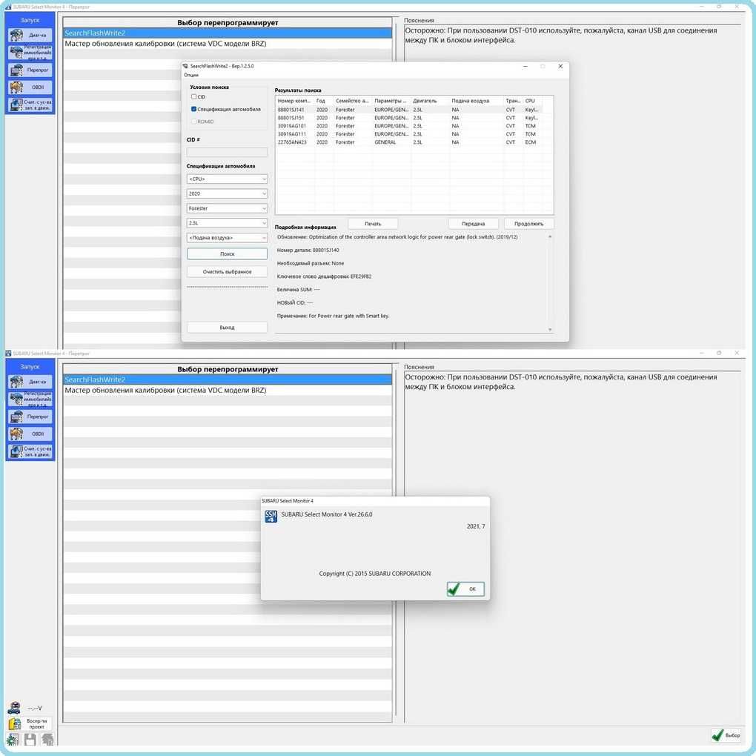The image size is (756, 756).
Task: Click the floppy disk save icon
Action: tap(30, 739)
